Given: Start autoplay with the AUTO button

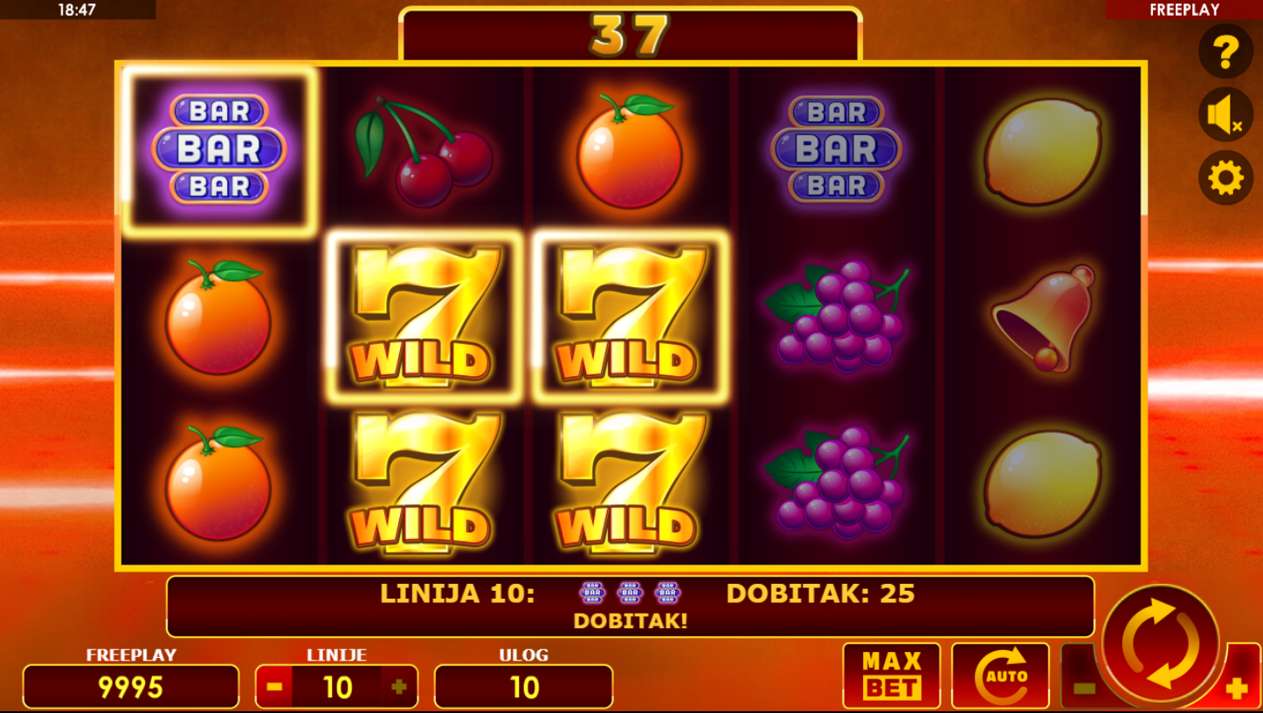Looking at the screenshot, I should (1000, 675).
